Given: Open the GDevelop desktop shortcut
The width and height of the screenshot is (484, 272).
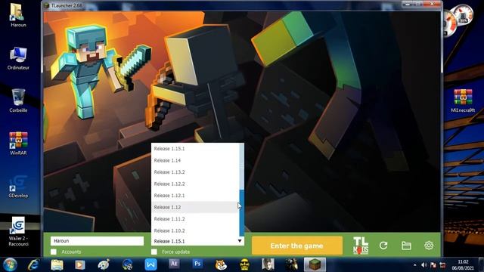Looking at the screenshot, I should (18, 187).
